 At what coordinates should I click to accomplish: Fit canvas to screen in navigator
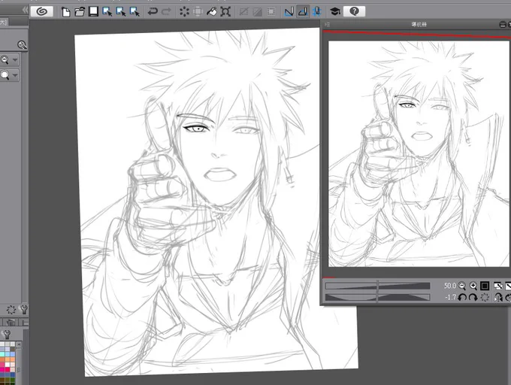point(498,286)
